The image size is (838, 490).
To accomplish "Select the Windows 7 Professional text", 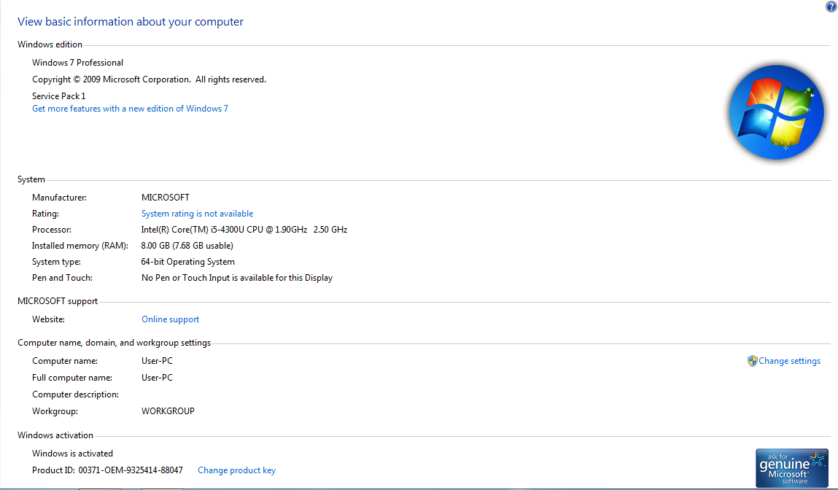I will [77, 63].
